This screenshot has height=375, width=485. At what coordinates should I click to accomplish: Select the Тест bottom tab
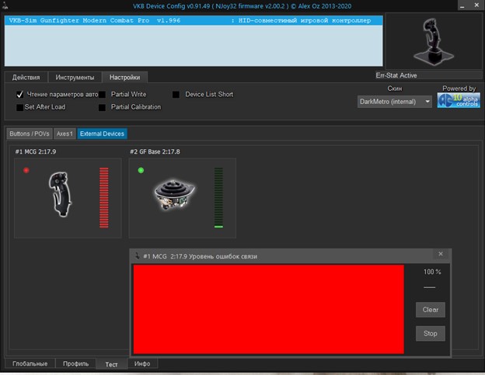pos(111,364)
